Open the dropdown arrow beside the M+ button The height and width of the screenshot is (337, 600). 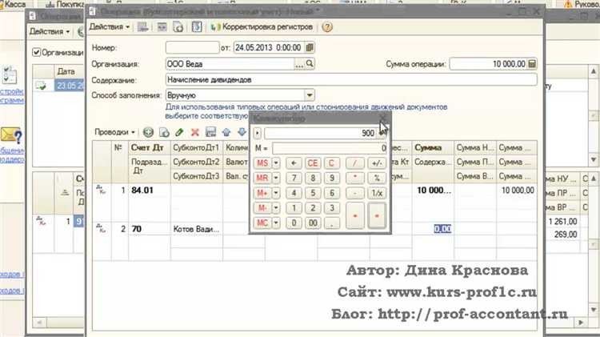[x=276, y=193]
